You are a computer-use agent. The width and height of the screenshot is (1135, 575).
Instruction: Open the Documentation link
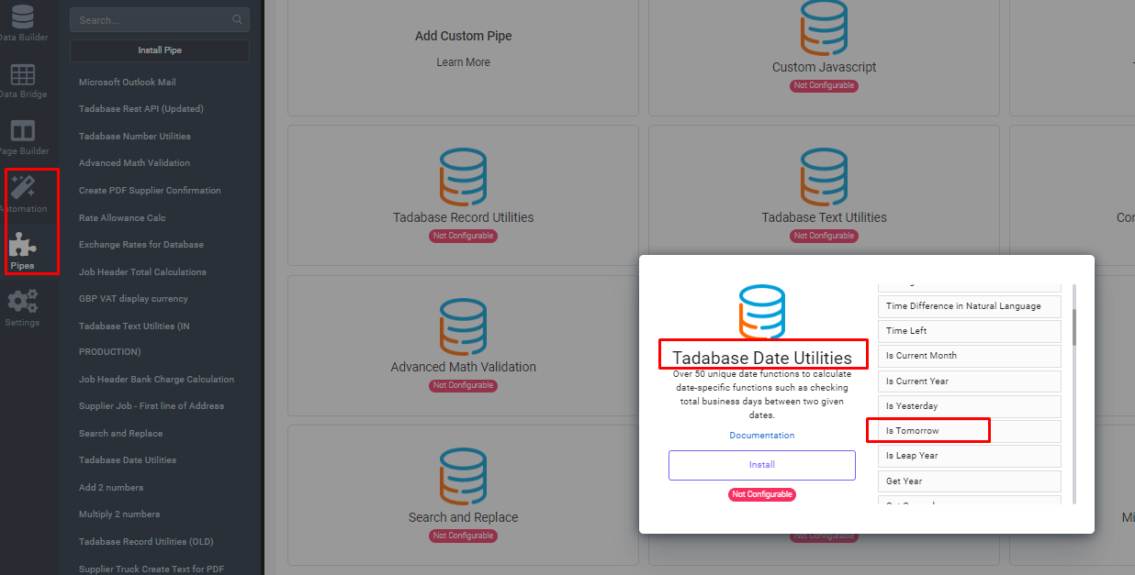[762, 436]
